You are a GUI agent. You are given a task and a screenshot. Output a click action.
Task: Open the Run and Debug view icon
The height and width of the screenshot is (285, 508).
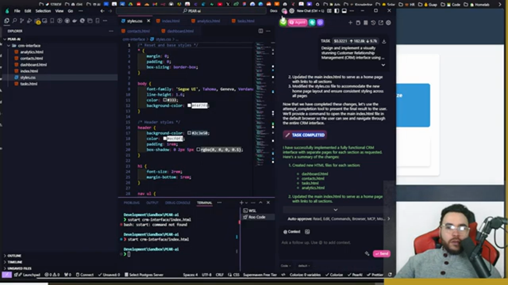[29, 21]
